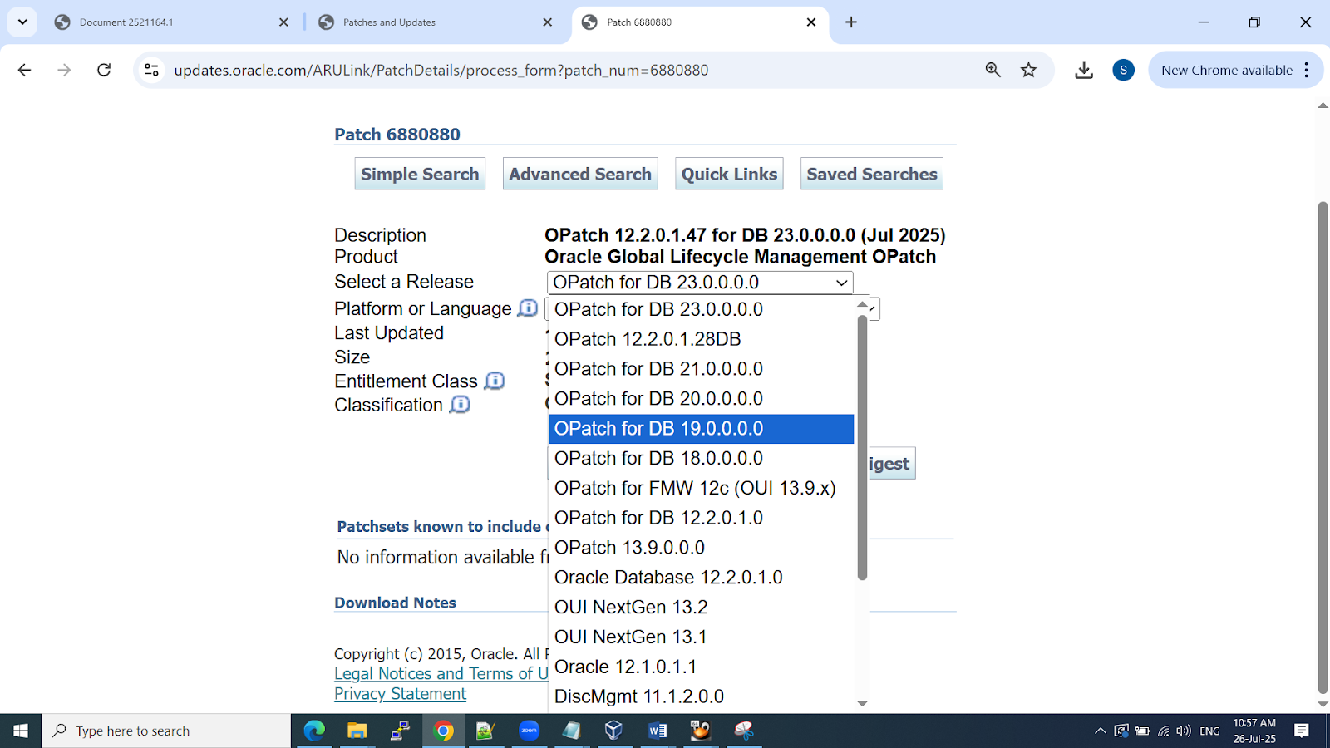Image resolution: width=1330 pixels, height=748 pixels.
Task: Open site information icon in address bar
Action: (151, 70)
